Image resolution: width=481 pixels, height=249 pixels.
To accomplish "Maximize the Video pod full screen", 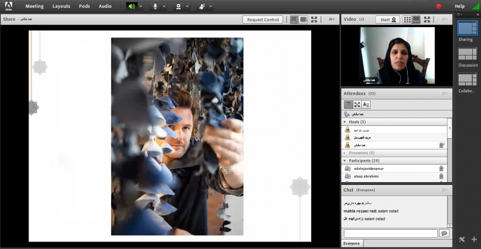I will click(x=427, y=19).
